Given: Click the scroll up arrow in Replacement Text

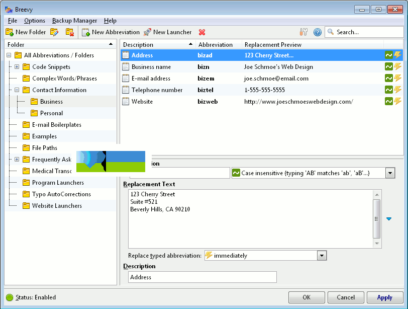Looking at the screenshot, I should point(377,195).
